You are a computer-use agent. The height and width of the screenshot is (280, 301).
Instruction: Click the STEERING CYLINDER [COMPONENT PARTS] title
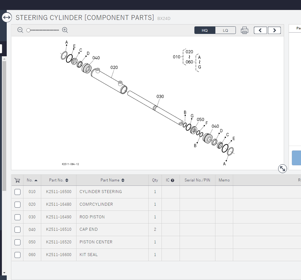[85, 18]
